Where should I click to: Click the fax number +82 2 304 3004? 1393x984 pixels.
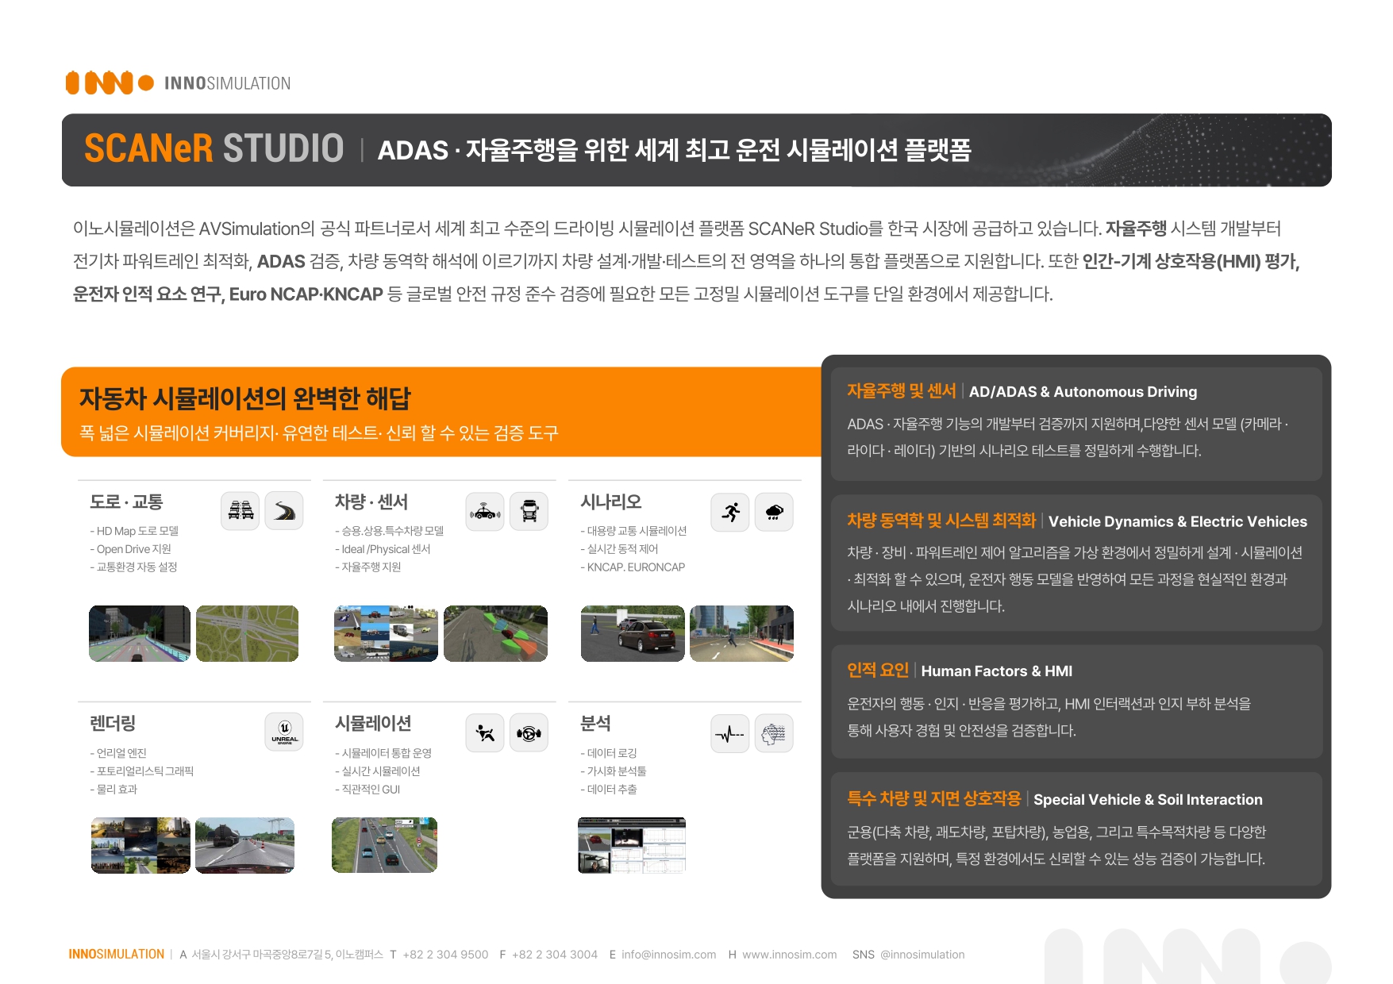click(555, 955)
